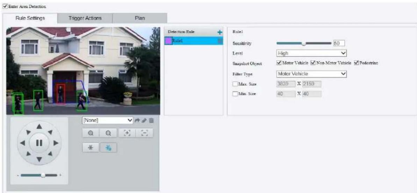
Task: Tilt the PTZ camera up arrow
Action: [39, 127]
